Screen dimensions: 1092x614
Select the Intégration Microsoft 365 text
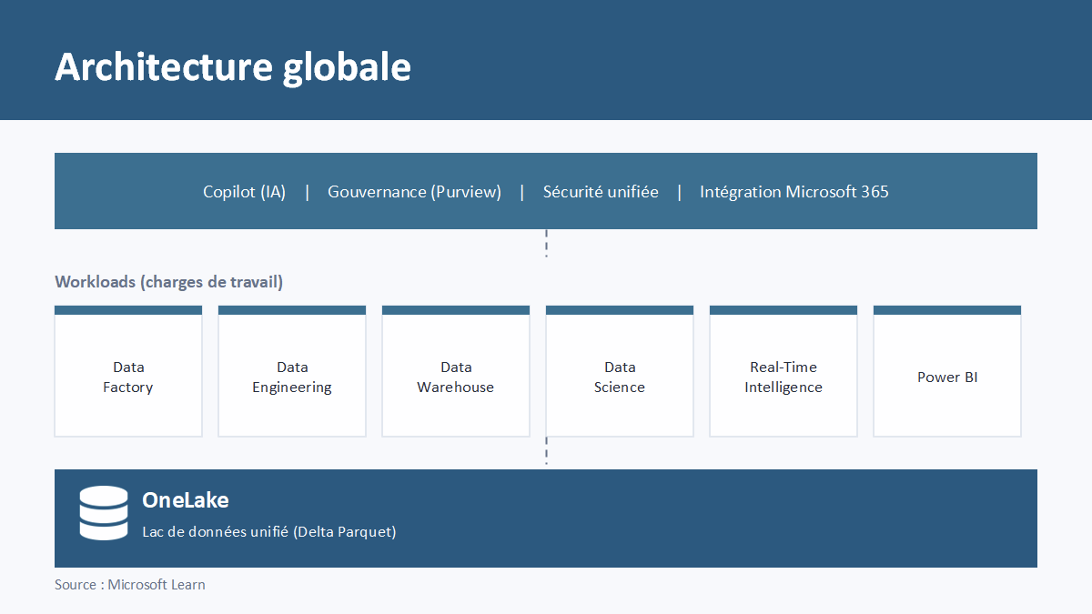click(794, 192)
